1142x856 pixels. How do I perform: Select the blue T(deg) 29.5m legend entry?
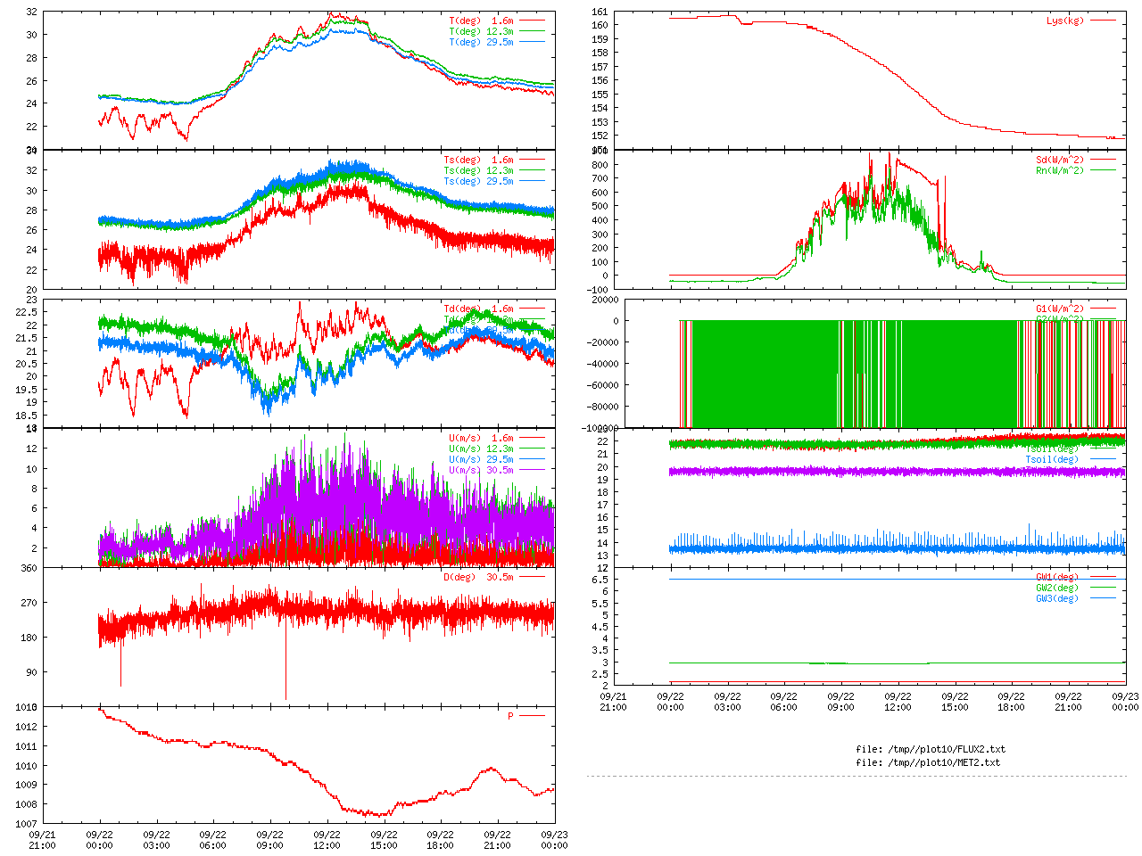tap(481, 42)
